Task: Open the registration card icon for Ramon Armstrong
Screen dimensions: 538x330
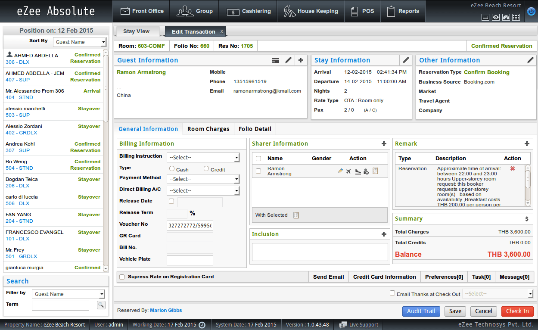Action: pyautogui.click(x=375, y=171)
